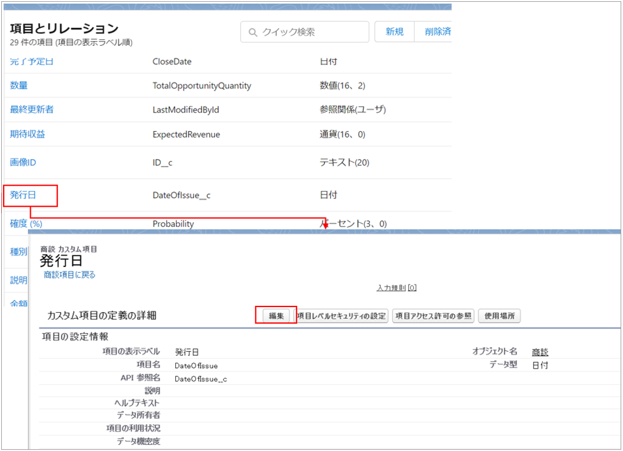This screenshot has height=451, width=623.
Task: Open the 発行日 field in the list
Action: (x=23, y=195)
